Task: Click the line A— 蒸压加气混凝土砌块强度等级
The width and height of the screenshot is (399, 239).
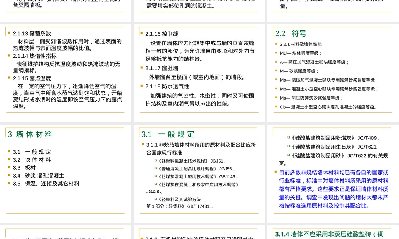Action: coord(314,62)
